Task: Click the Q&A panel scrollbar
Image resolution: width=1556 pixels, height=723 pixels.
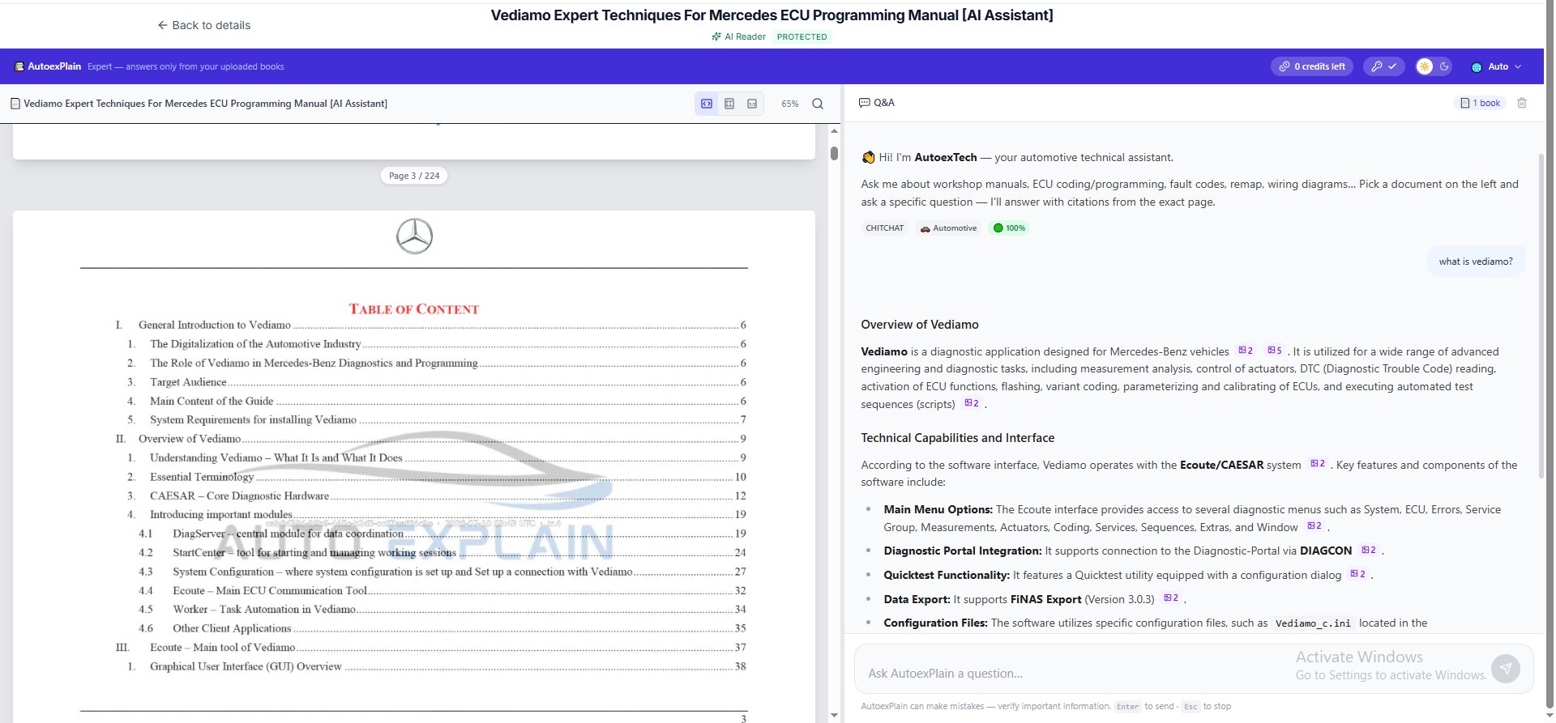Action: pos(1541,316)
